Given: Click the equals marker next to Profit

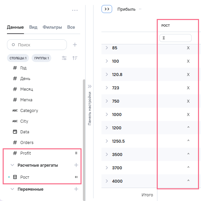Looking at the screenshot, I should pos(76,153).
